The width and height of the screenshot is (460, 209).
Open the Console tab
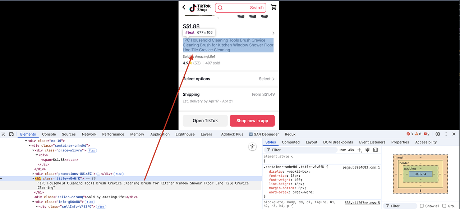49,134
